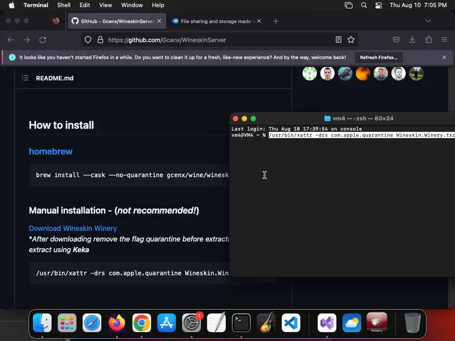Open the View menu in menu bar
This screenshot has height=341, width=455.
106,5
